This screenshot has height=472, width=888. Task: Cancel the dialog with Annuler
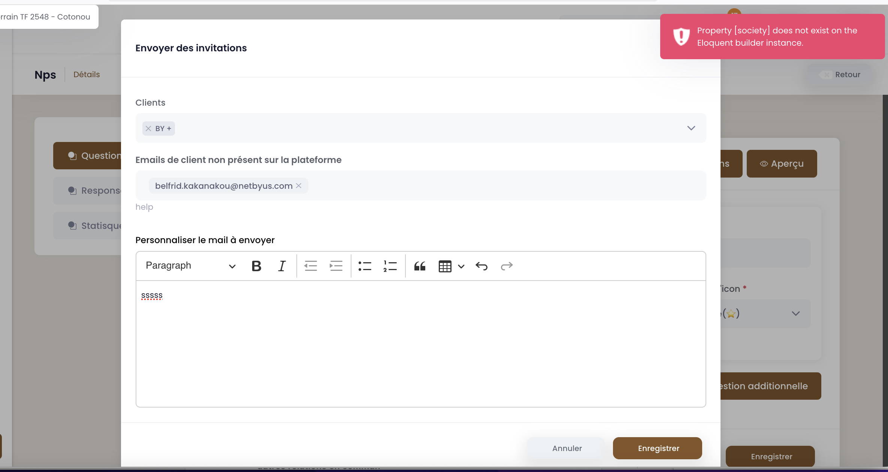567,448
